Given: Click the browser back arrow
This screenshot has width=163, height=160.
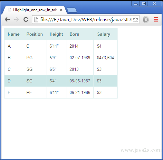Looking at the screenshot, I should pyautogui.click(x=7, y=20).
